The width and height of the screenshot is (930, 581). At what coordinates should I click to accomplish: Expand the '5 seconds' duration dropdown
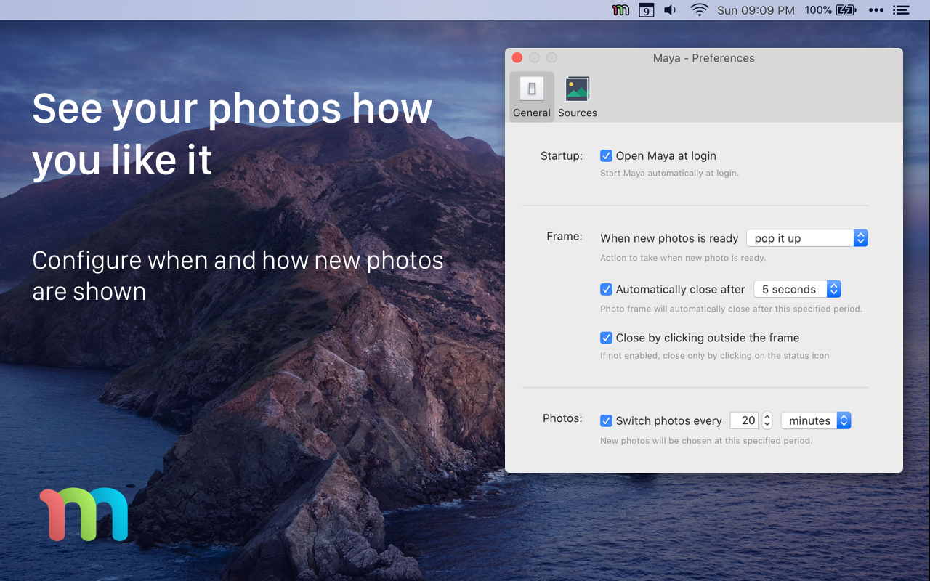[x=797, y=289]
